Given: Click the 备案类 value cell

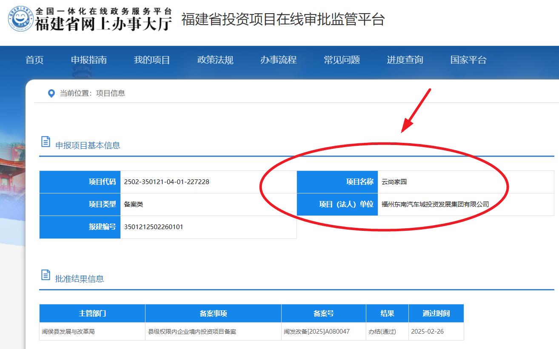Looking at the screenshot, I should 208,204.
